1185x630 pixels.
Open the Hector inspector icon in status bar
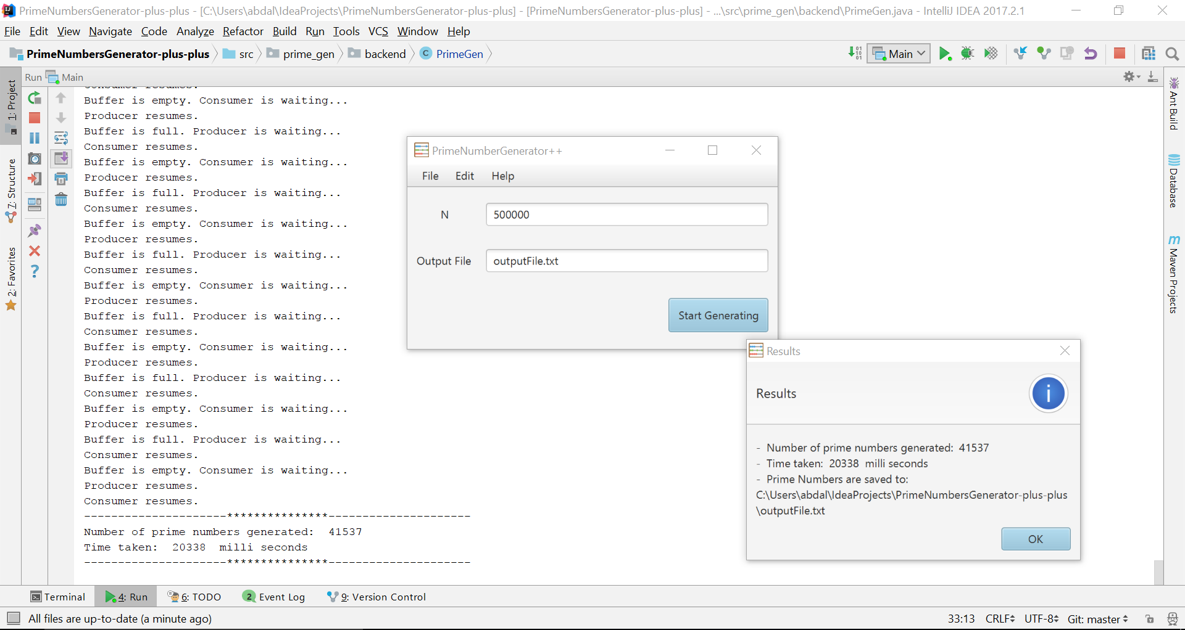1173,619
